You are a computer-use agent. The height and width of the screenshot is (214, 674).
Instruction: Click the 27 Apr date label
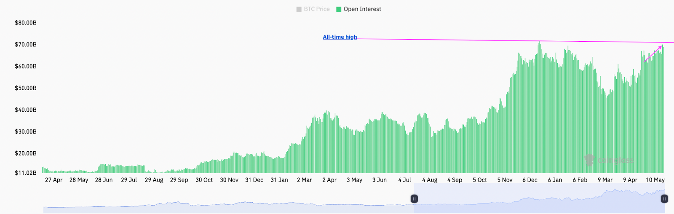click(x=53, y=180)
